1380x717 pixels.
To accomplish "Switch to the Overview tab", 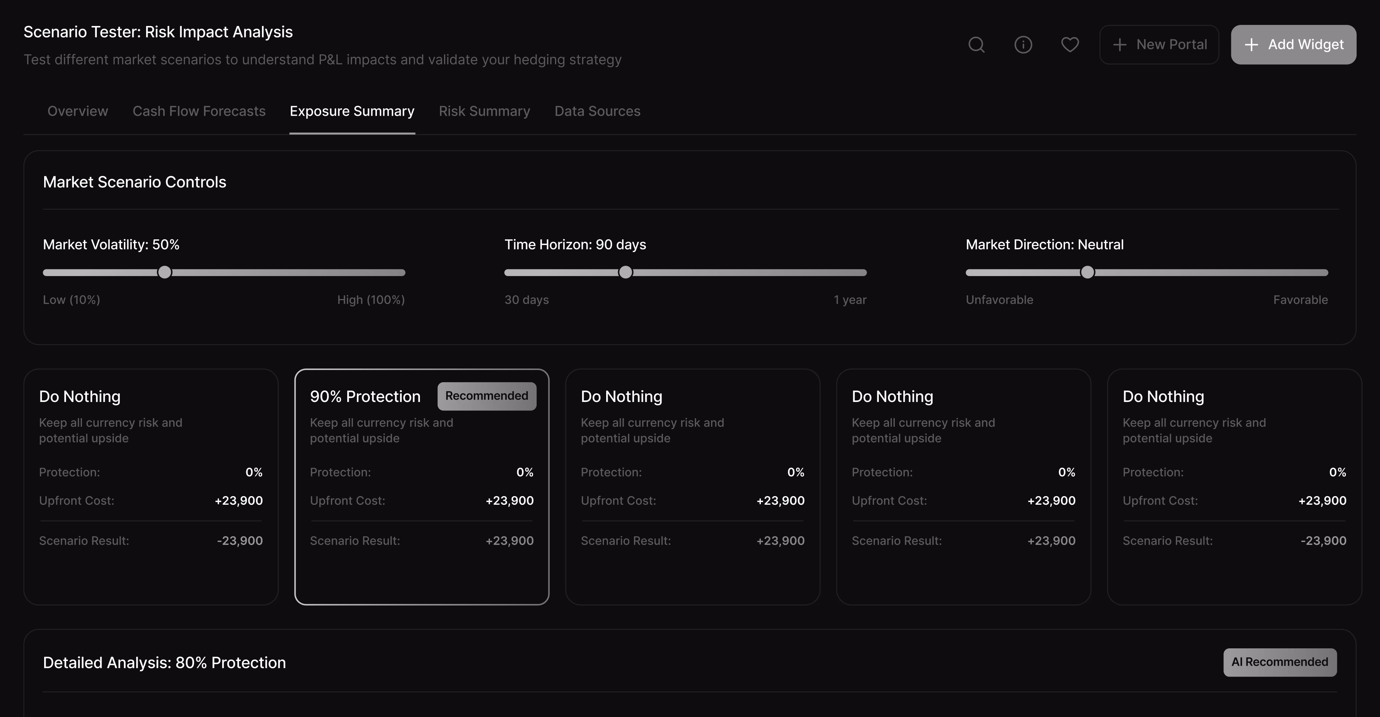I will [x=78, y=111].
